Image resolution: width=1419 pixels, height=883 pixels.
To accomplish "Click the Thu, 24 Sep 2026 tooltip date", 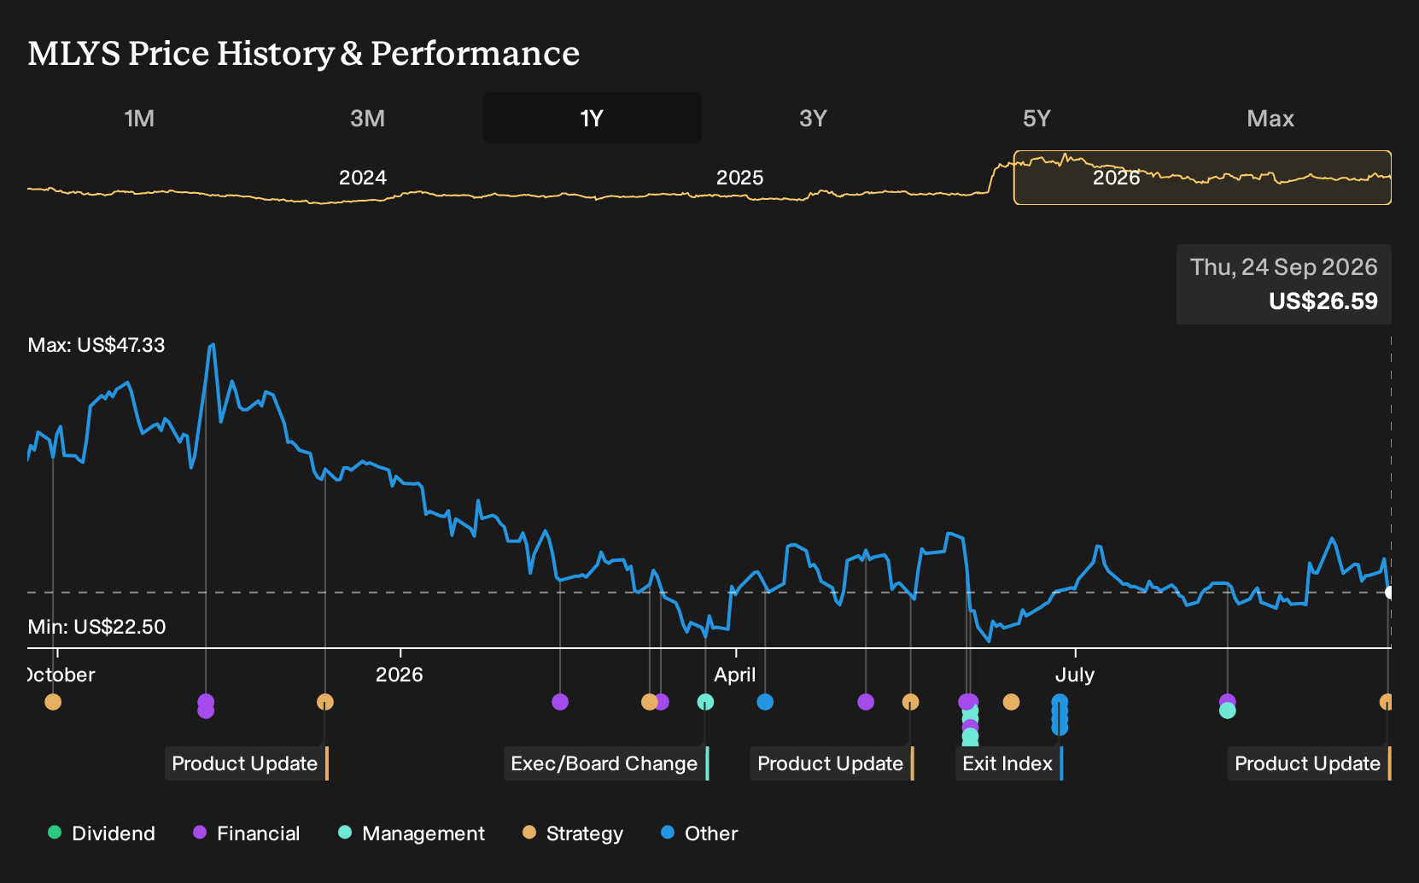I will (x=1283, y=267).
